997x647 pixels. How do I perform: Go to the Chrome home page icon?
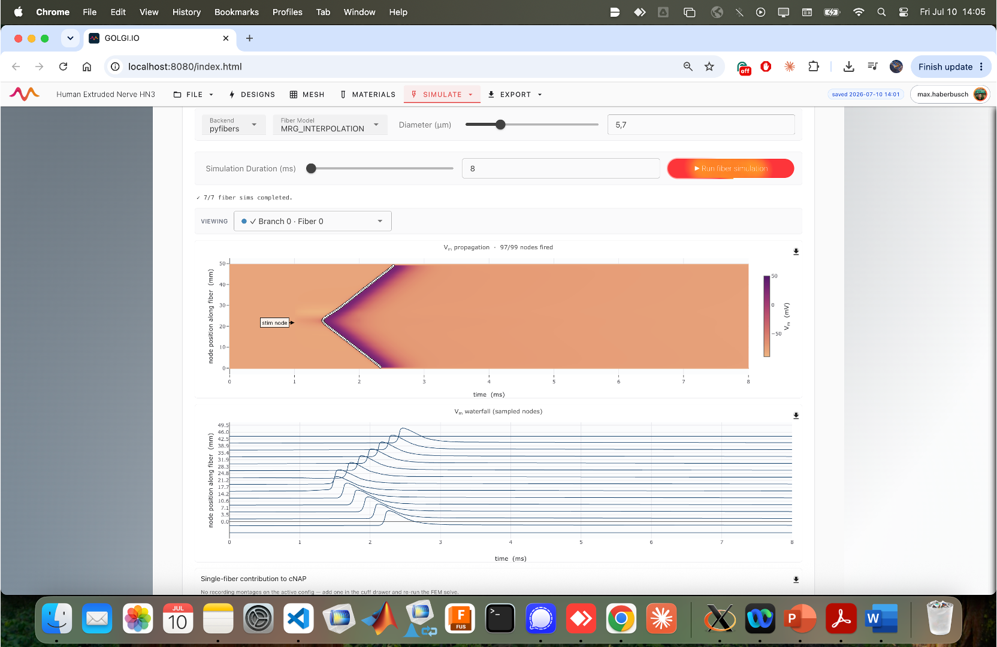(87, 66)
